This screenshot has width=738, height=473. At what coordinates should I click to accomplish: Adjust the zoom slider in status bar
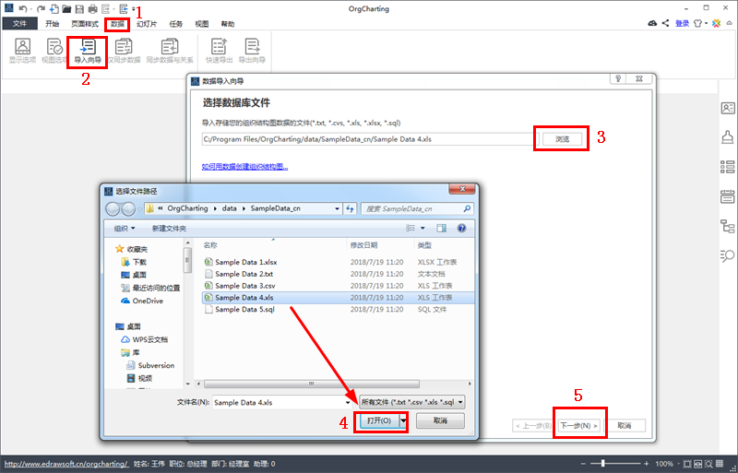[602, 464]
